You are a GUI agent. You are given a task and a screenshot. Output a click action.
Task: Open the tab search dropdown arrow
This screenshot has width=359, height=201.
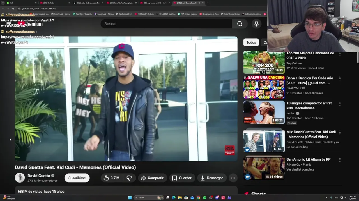3,3
